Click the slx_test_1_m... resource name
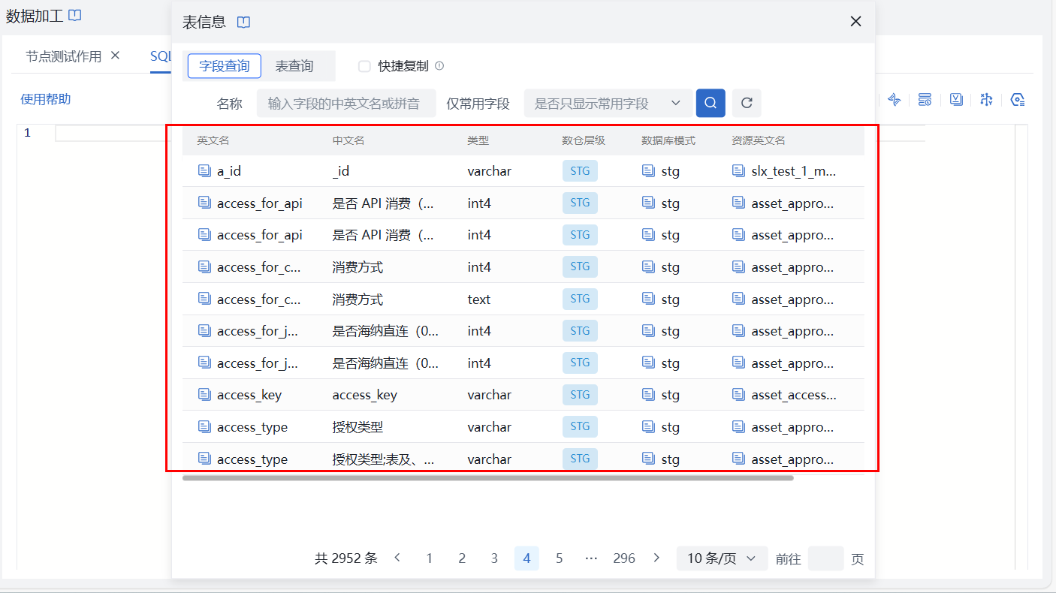 [794, 171]
